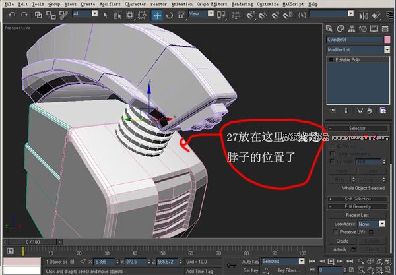Viewport: 396px width, 275px height.
Task: Open the Named Selection Sets dropdown
Action: (x=351, y=13)
